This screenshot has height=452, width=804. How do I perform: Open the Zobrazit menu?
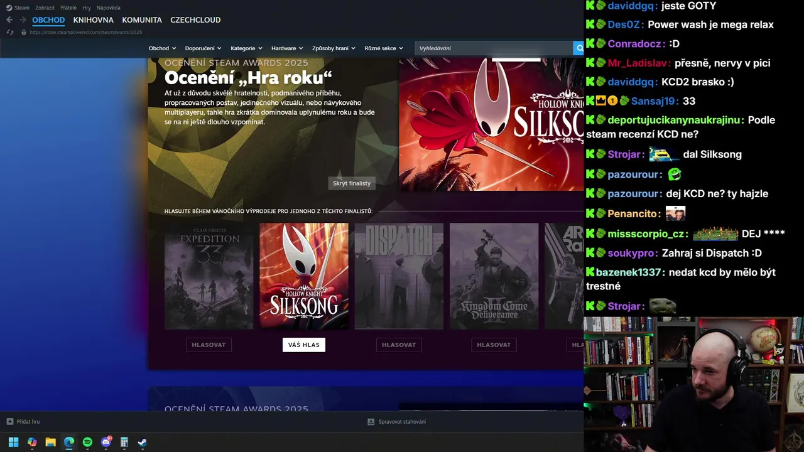tap(45, 8)
